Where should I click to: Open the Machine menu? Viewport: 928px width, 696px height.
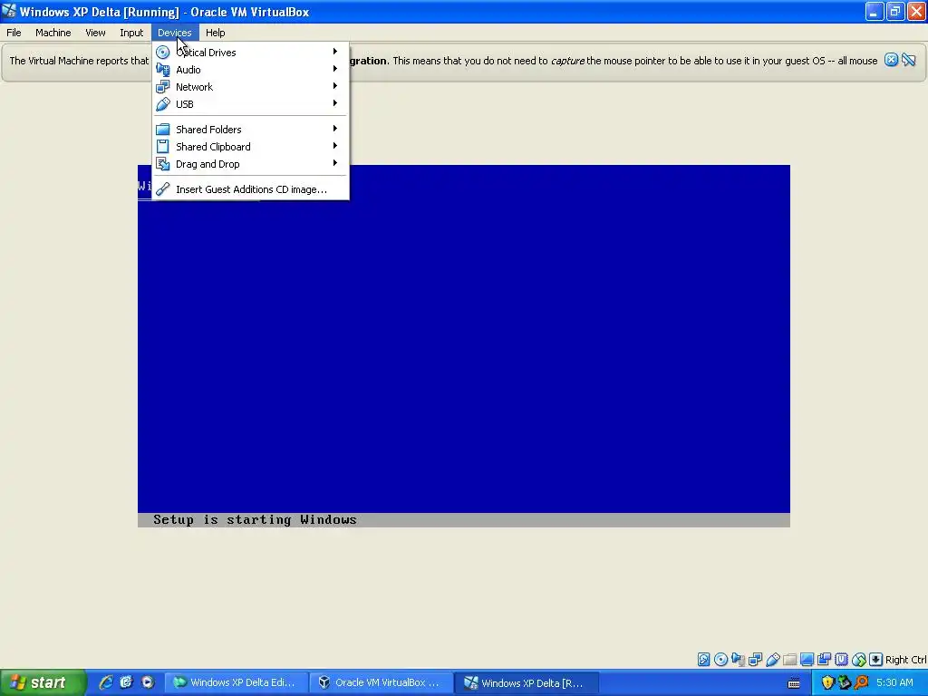pos(53,33)
